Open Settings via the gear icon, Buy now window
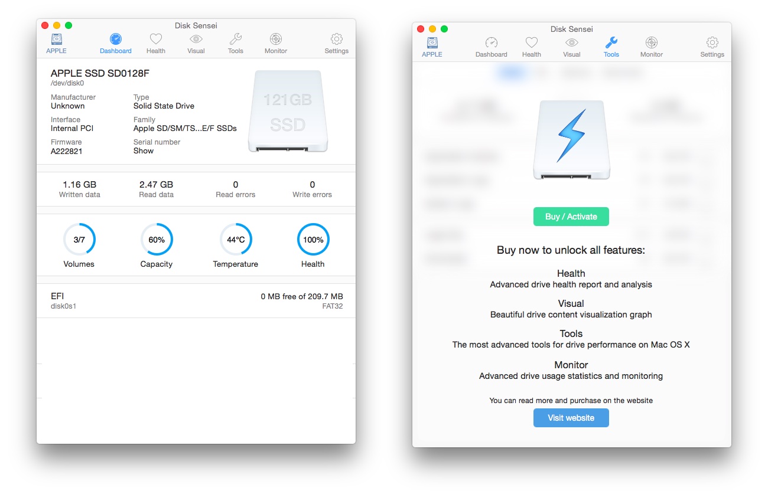The height and width of the screenshot is (491, 768). pos(712,43)
